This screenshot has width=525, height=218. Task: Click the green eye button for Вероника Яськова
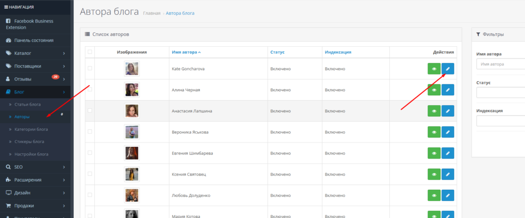(434, 132)
